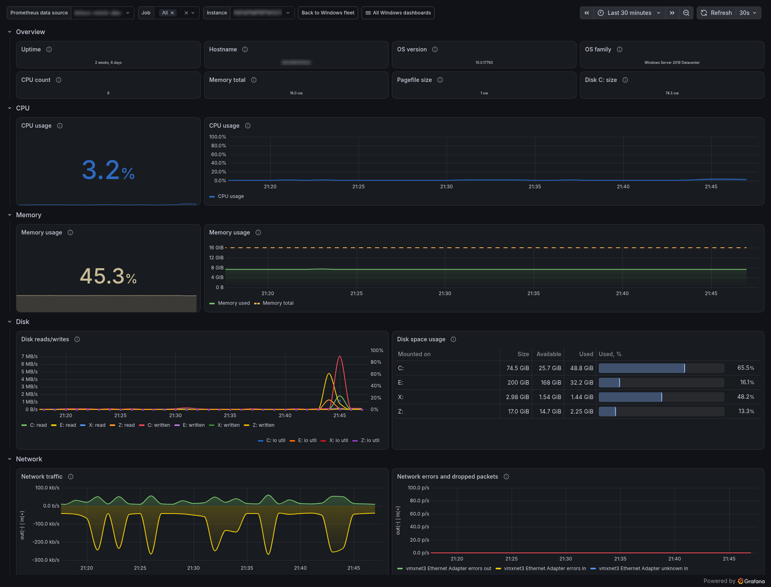Screen dimensions: 771x587
Task: Click the Refresh button
Action: 716,13
